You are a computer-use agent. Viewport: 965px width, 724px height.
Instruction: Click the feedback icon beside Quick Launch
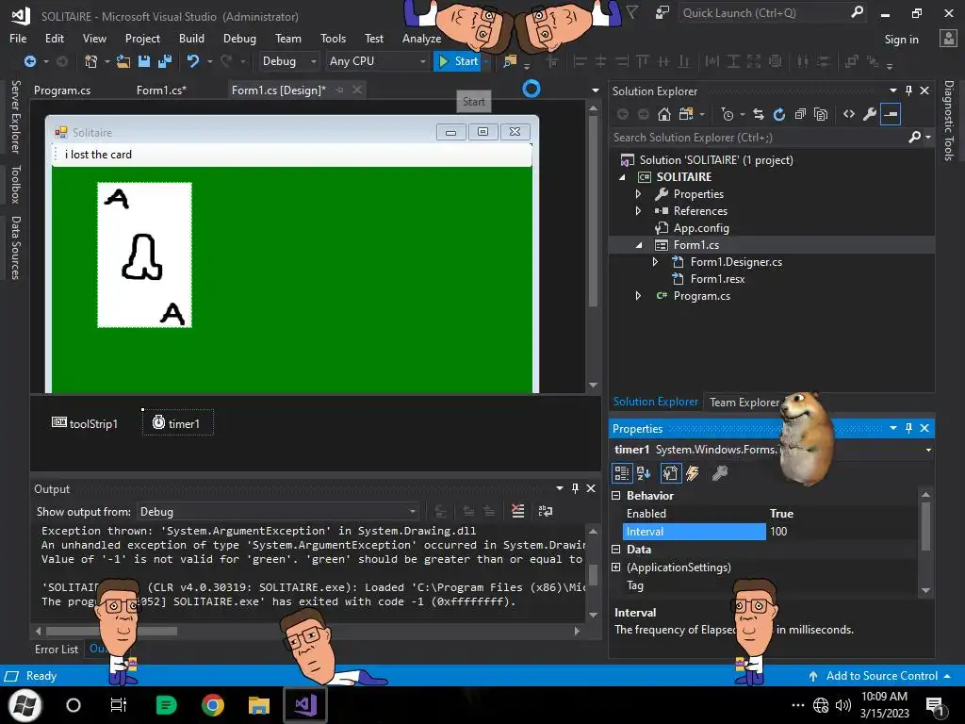click(x=662, y=12)
